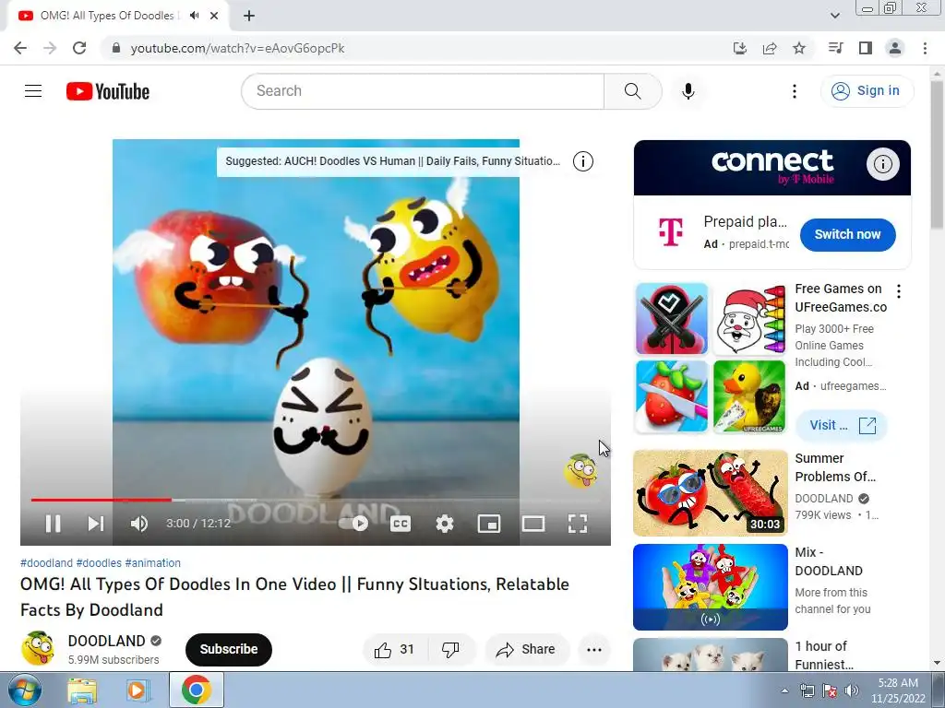Bookmark this page with star icon

point(799,48)
